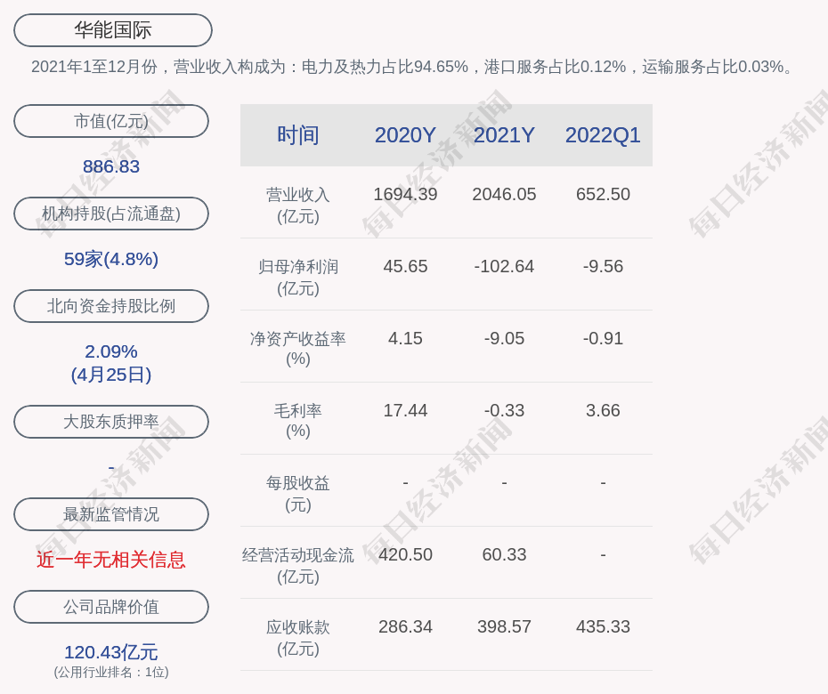Click the 2021Y net profit value -102.64
Image resolution: width=828 pixels, height=694 pixels.
click(504, 266)
